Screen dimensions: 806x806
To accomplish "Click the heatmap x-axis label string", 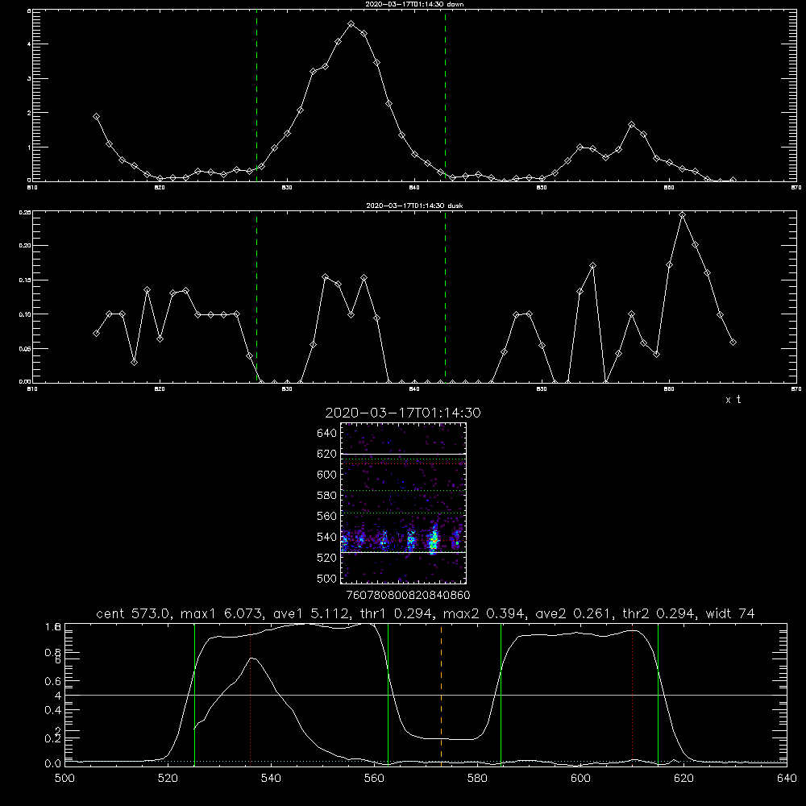I will click(x=408, y=595).
